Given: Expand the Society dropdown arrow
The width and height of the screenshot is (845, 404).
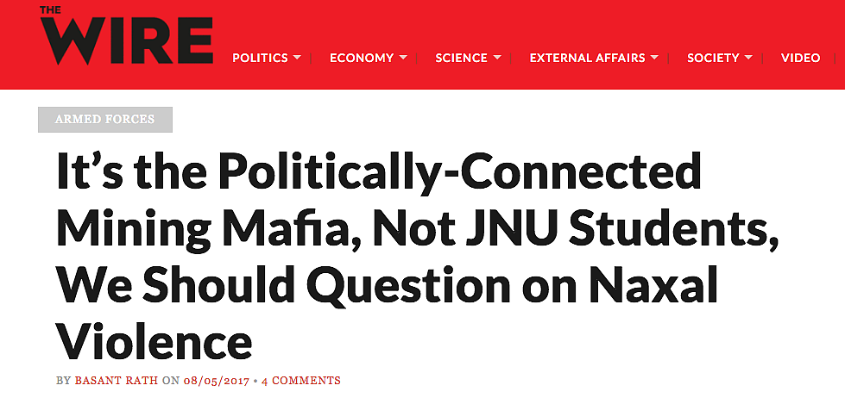Looking at the screenshot, I should tap(748, 58).
